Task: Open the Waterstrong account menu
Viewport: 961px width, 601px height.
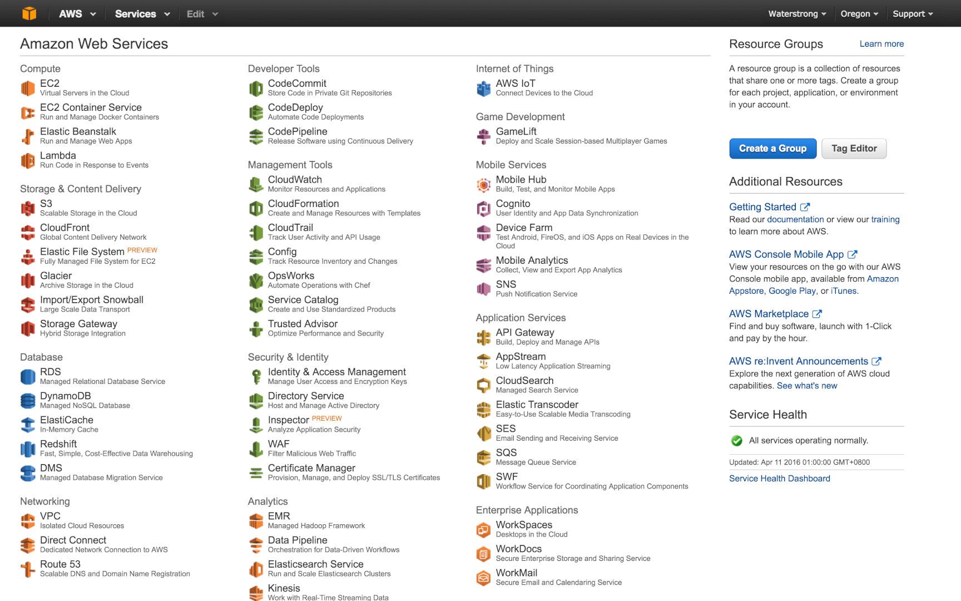Action: coord(797,14)
